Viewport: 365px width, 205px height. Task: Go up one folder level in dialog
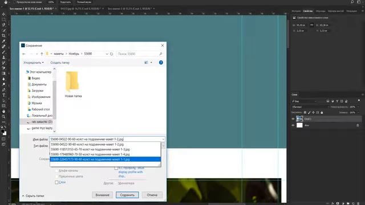point(42,54)
